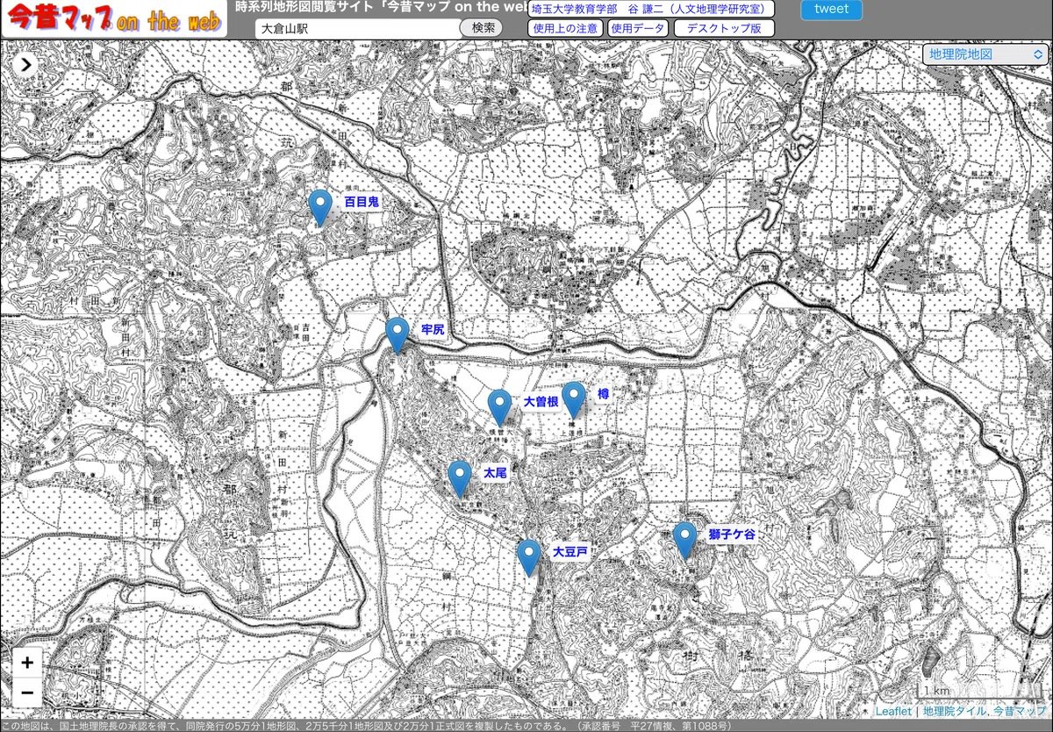Click the 獅子ケ谷 map marker pin
The width and height of the screenshot is (1053, 732).
[x=685, y=540]
